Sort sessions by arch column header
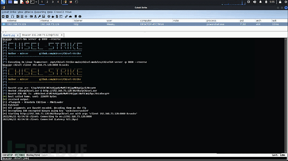This screenshot has height=161, width=288. coord(263,20)
